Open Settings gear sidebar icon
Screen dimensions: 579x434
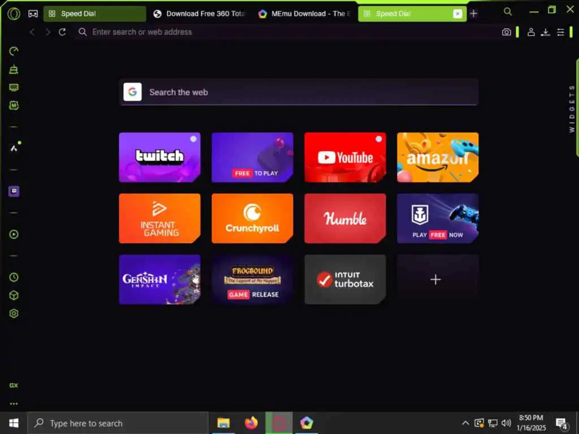14,313
